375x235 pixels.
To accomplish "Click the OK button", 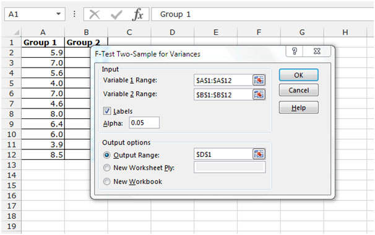I will point(299,75).
